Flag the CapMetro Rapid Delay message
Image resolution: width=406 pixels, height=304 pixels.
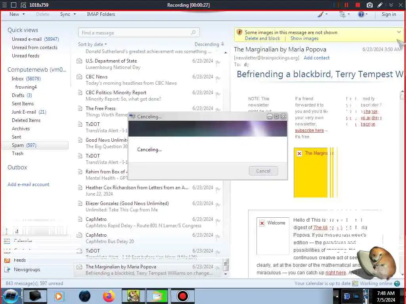[218, 221]
